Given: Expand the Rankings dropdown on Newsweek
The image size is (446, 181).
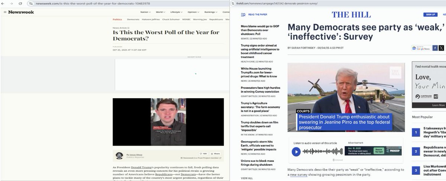Looking at the screenshot, I should (211, 12).
